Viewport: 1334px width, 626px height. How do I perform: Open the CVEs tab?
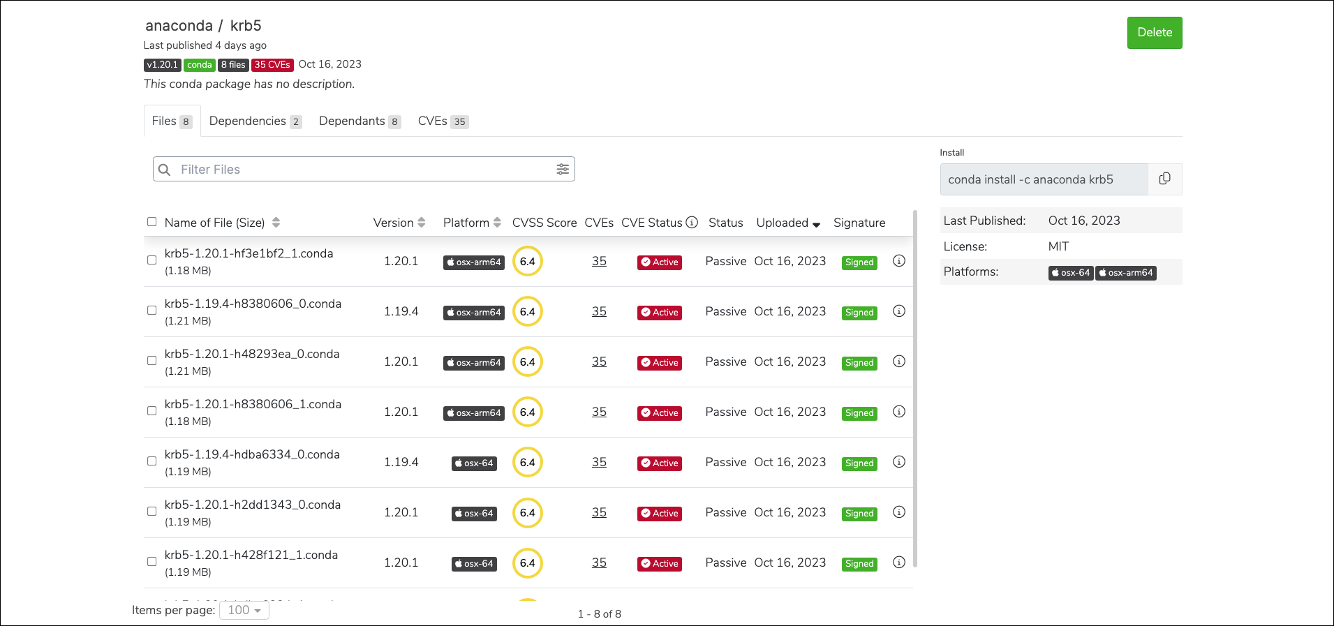click(443, 121)
